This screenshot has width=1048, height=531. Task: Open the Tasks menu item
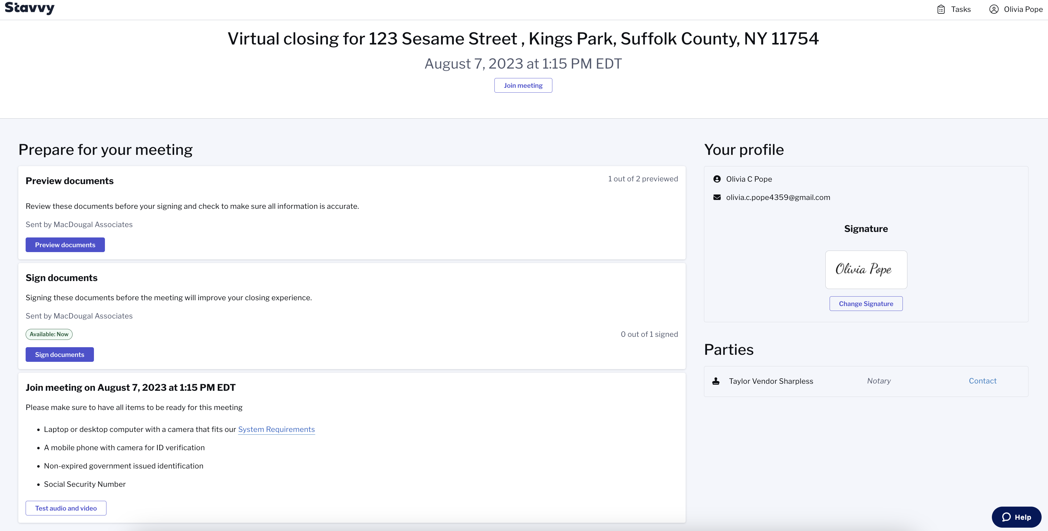(x=954, y=9)
